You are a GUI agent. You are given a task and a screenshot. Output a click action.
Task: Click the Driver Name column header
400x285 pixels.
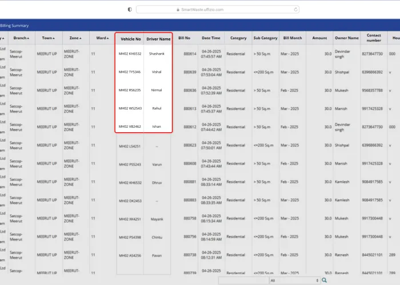coord(158,39)
